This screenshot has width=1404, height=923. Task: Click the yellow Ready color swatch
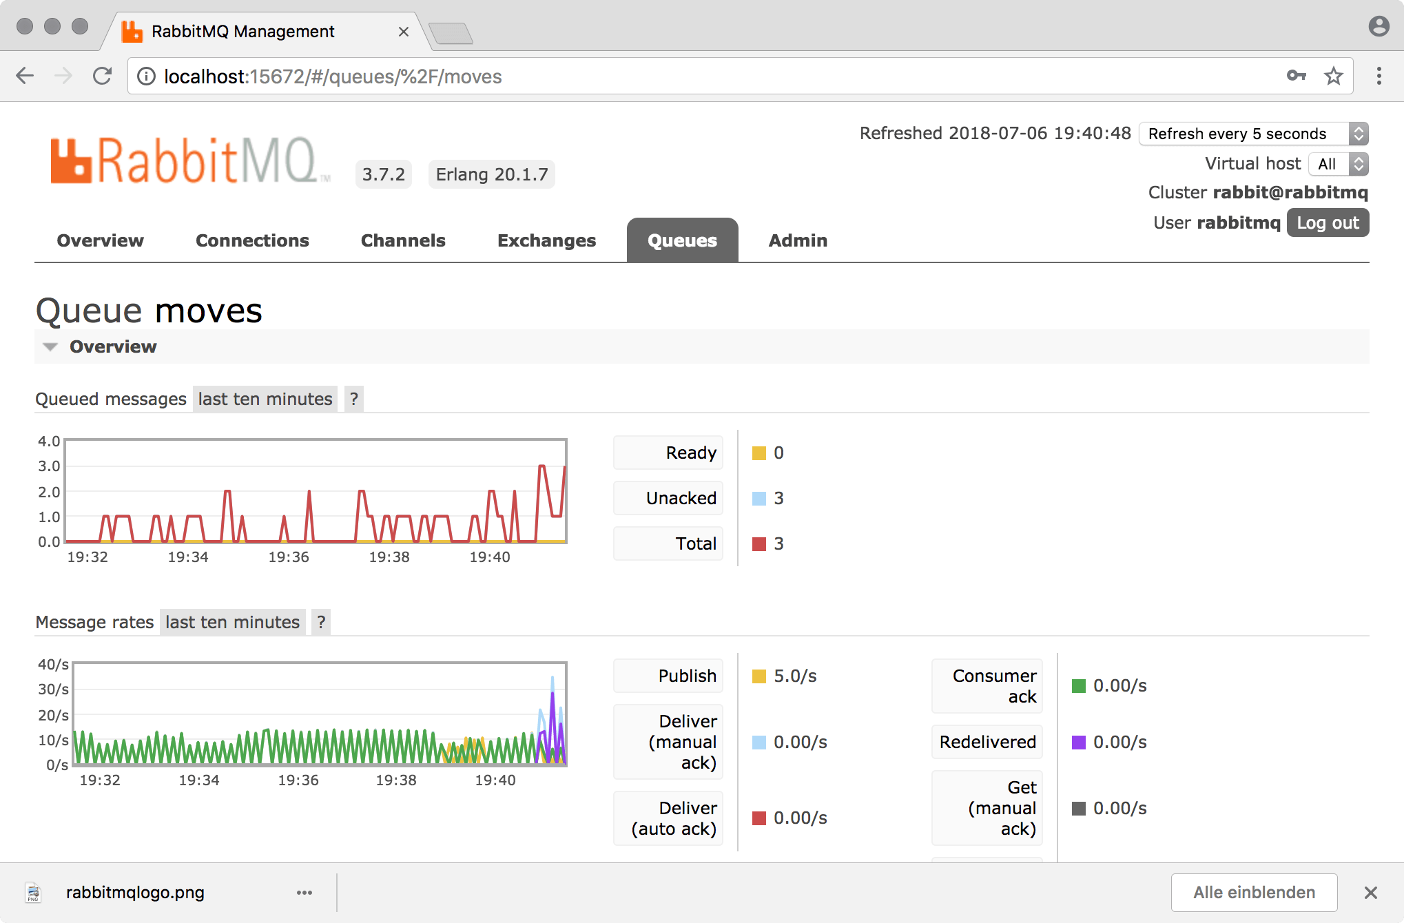coord(759,453)
